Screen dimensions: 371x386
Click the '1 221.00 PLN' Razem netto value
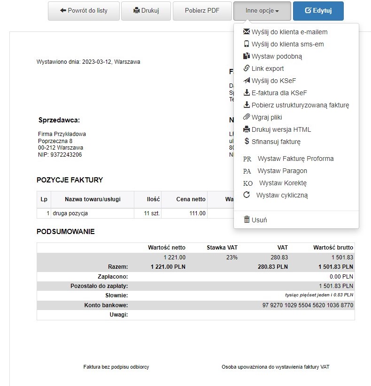[168, 267]
